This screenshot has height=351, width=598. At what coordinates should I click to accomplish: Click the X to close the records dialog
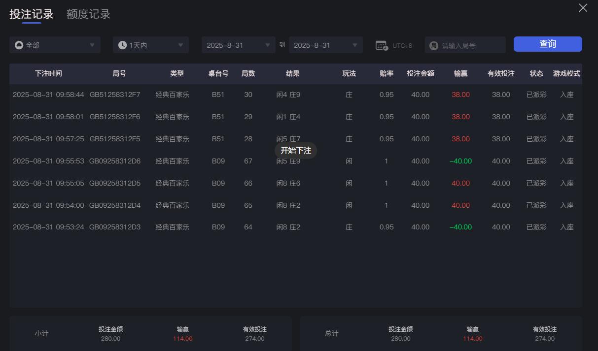pos(583,8)
